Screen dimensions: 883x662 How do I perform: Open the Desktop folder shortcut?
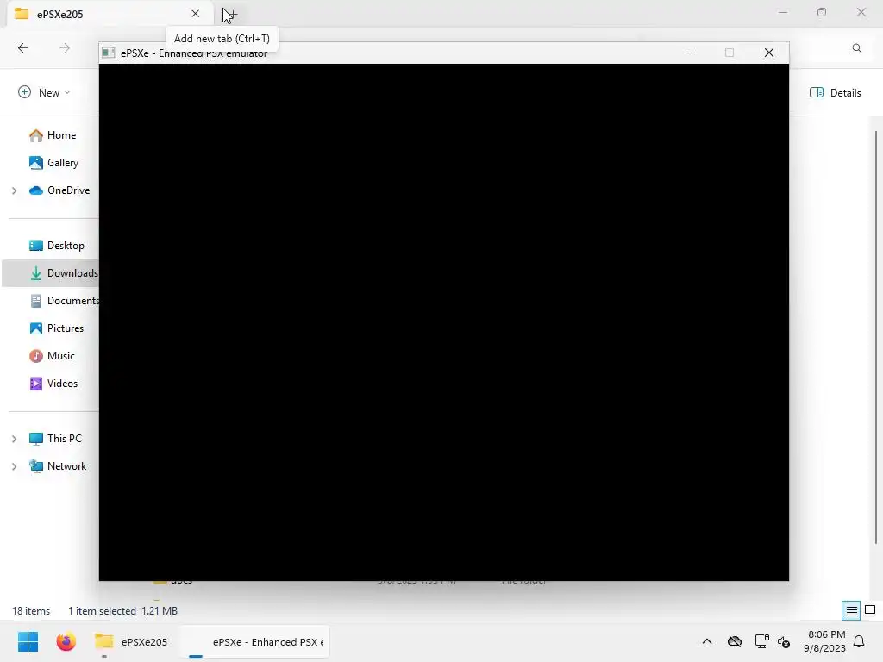pyautogui.click(x=66, y=246)
